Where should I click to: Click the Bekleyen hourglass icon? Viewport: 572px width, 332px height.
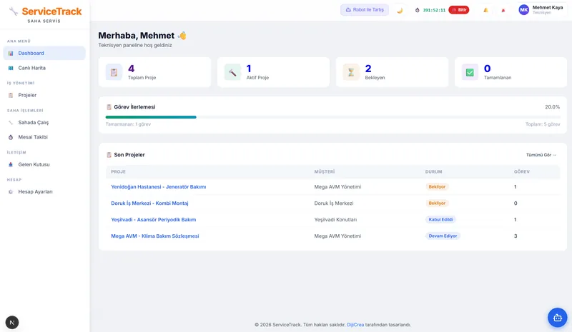(351, 72)
